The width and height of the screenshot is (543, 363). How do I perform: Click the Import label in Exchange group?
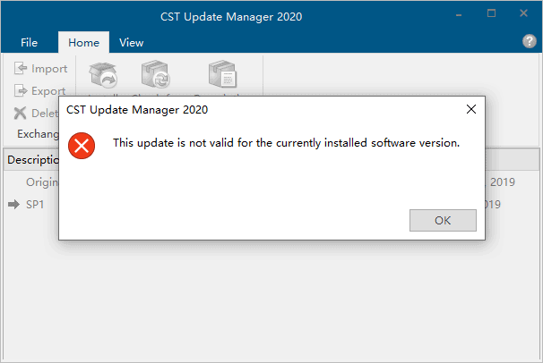click(x=49, y=68)
